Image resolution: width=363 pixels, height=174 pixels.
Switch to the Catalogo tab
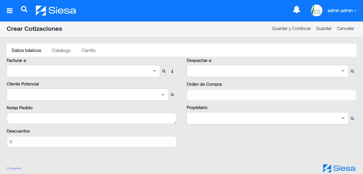[61, 50]
